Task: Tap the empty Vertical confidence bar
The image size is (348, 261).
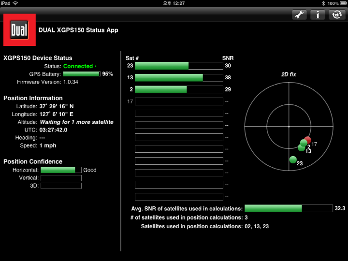Action: coord(61,178)
